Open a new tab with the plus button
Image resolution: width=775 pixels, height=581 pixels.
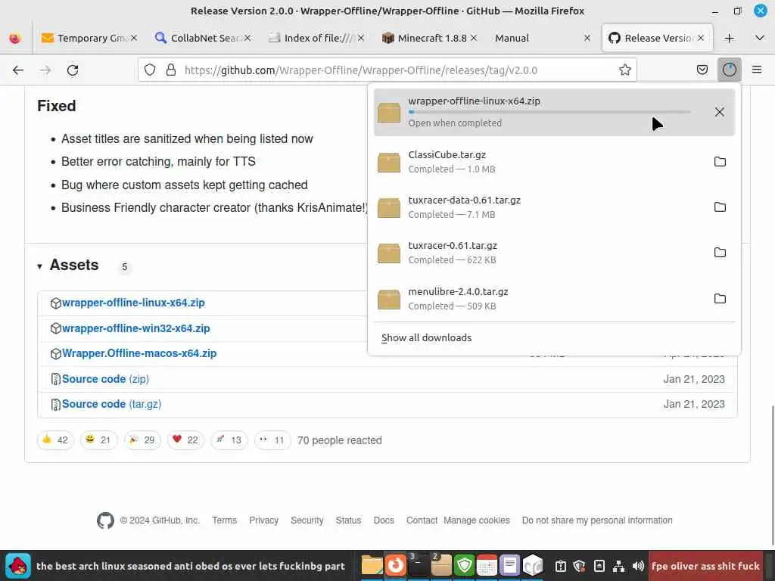coord(730,38)
